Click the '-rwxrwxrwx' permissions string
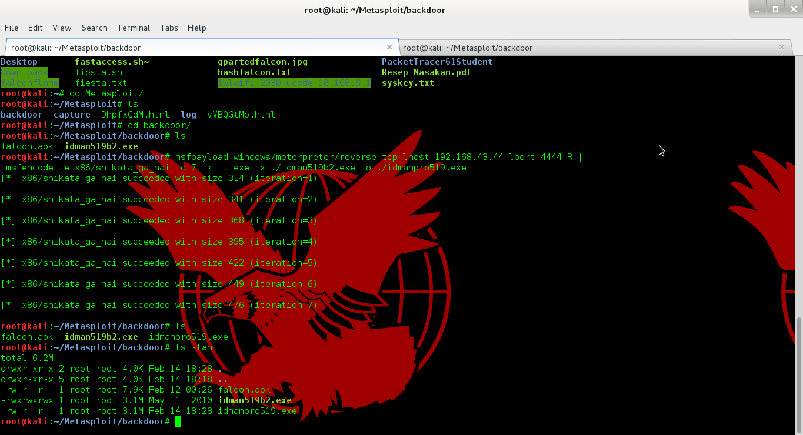 tap(27, 400)
